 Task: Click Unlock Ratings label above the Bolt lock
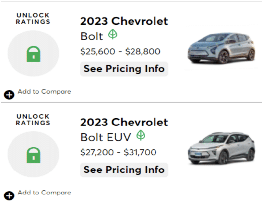33,19
